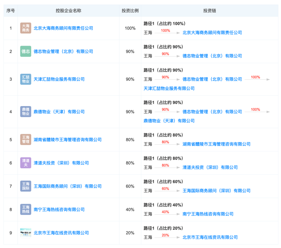Click the 60% investment ratio cell
Viewport: 281px width, 248px height.
point(130,186)
